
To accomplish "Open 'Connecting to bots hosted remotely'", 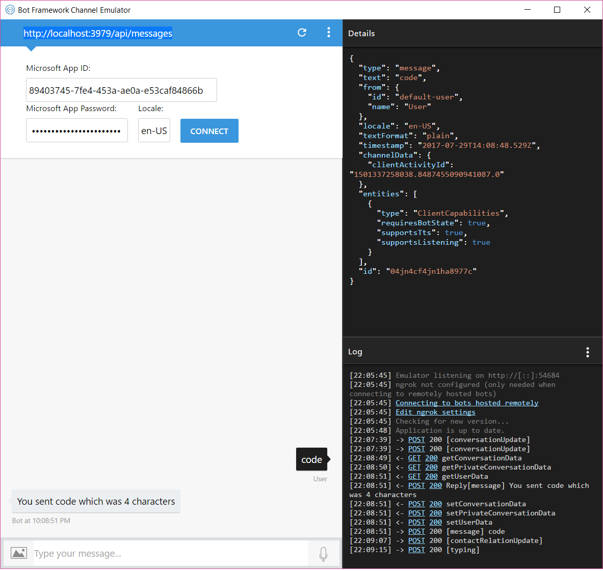I will tap(466, 402).
